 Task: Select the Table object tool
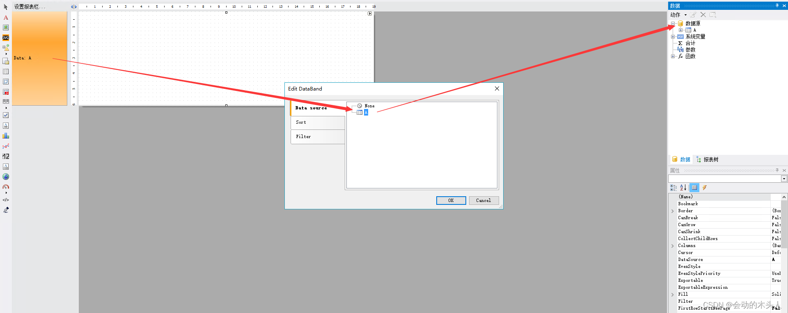point(6,72)
